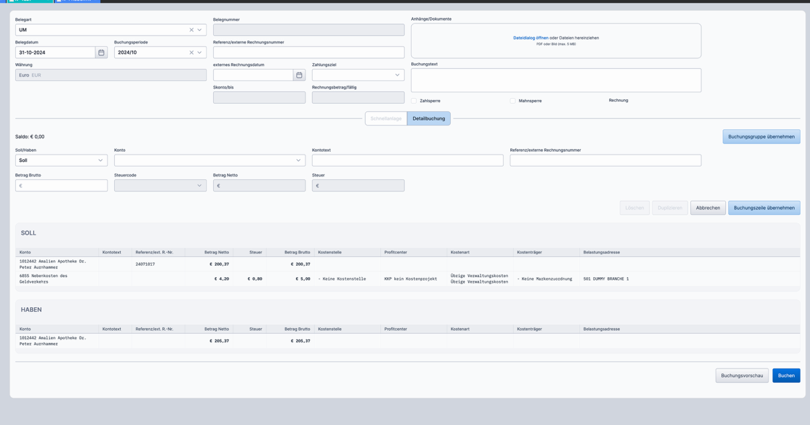Open the Zahlungsziel dropdown

pyautogui.click(x=358, y=75)
